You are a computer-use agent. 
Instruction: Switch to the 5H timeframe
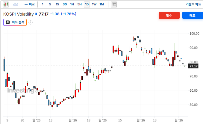click(x=79, y=4)
